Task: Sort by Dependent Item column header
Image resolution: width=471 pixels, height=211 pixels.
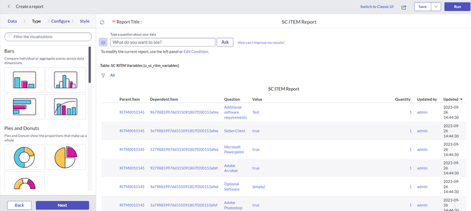Action: tap(164, 99)
